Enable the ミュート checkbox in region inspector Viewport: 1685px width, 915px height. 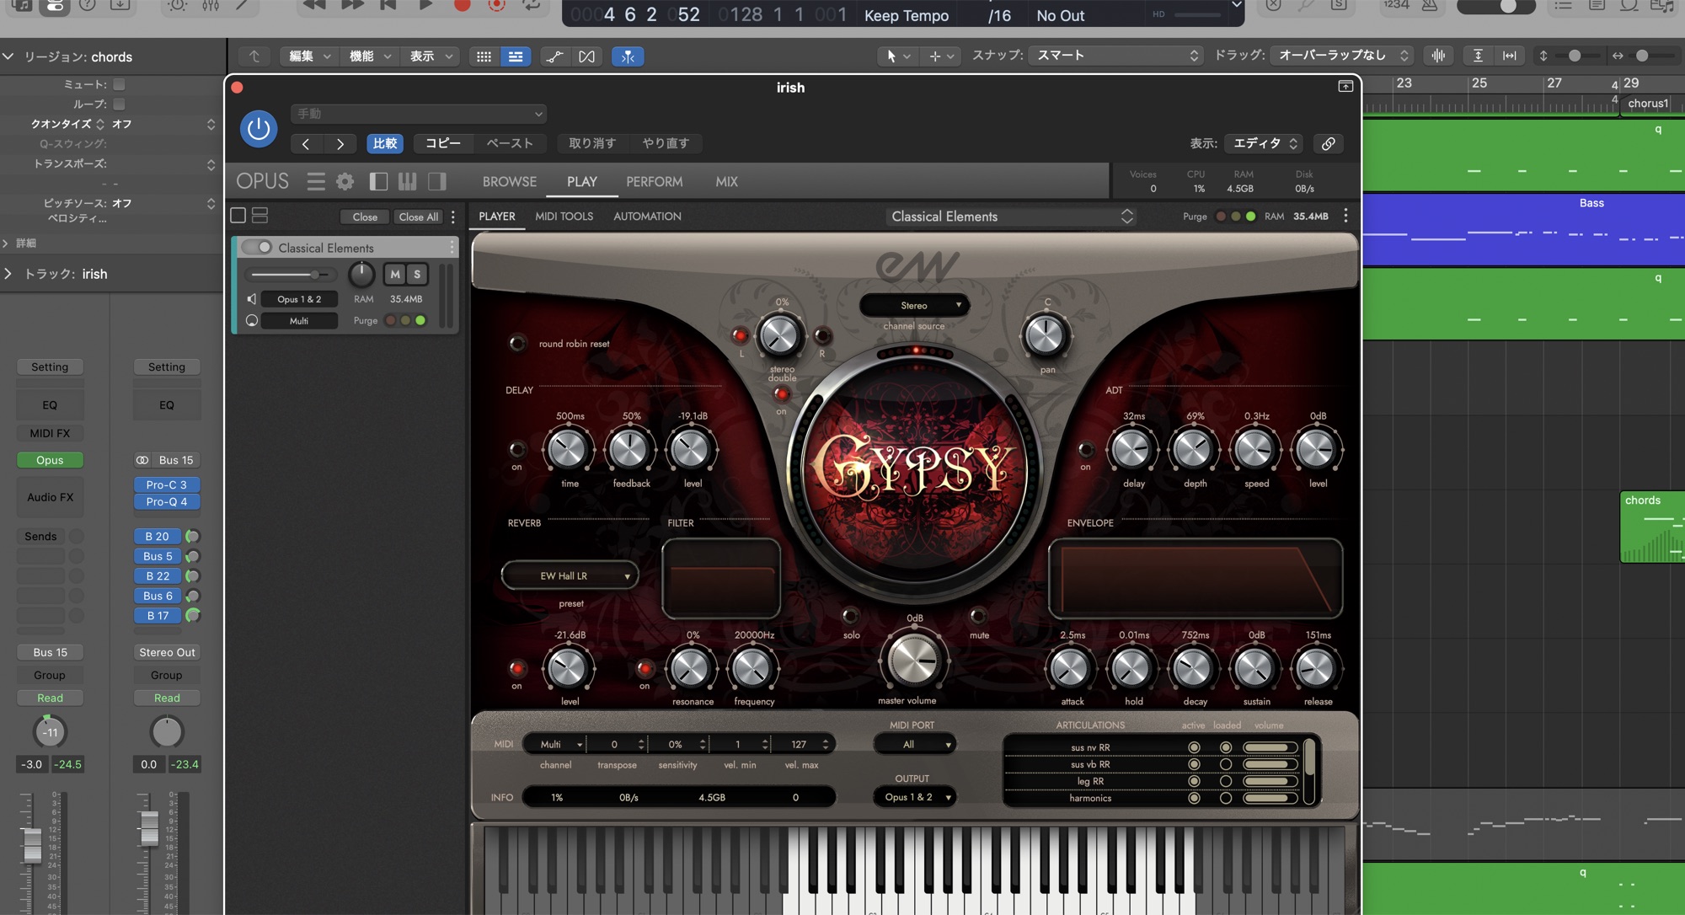(119, 84)
